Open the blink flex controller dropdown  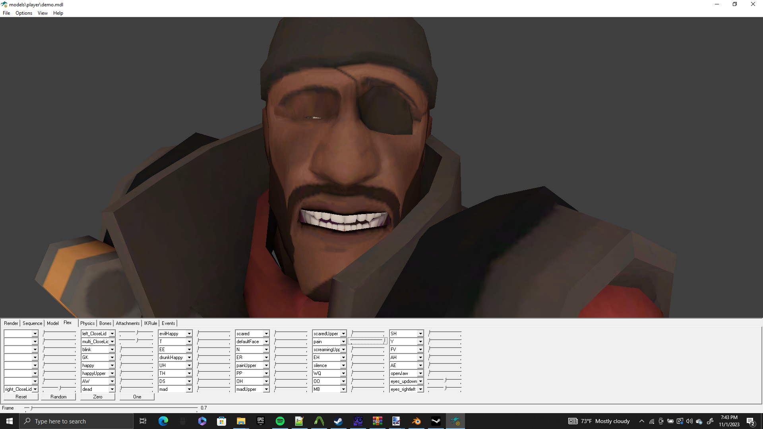coord(112,349)
